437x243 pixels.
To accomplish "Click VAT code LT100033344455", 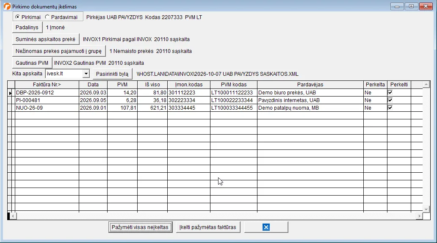I will [x=234, y=108].
